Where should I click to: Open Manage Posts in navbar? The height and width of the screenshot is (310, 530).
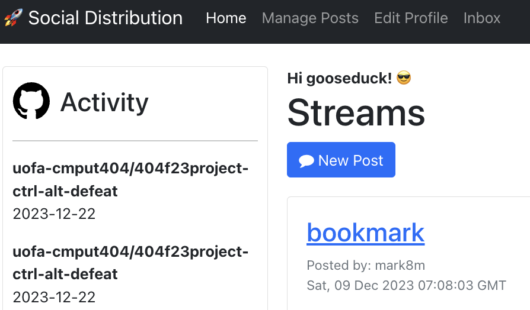tap(310, 18)
